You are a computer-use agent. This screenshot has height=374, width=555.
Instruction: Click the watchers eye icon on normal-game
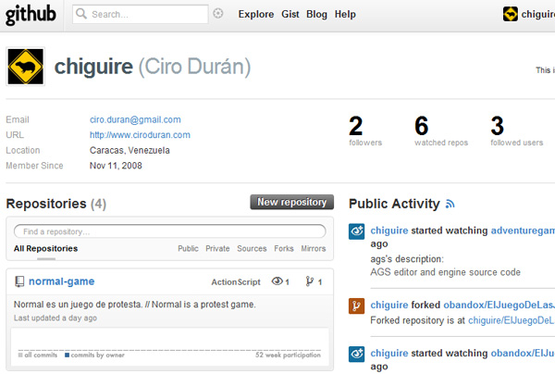point(277,281)
